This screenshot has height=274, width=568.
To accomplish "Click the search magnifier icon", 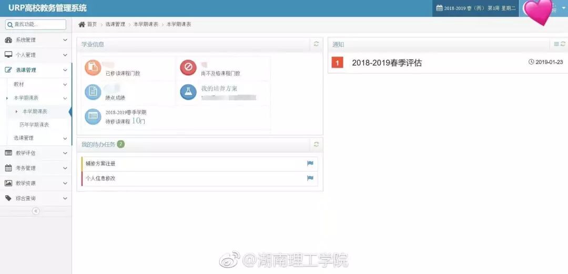I will coord(10,25).
